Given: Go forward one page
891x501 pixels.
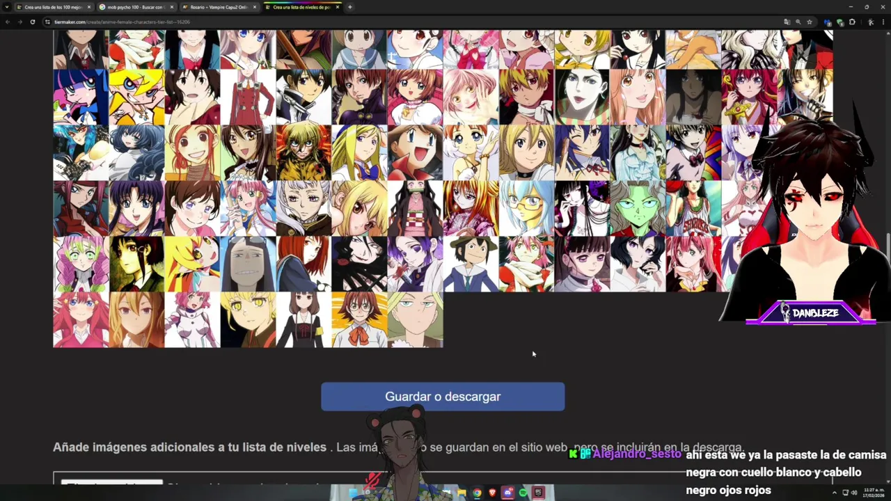Looking at the screenshot, I should coord(19,22).
